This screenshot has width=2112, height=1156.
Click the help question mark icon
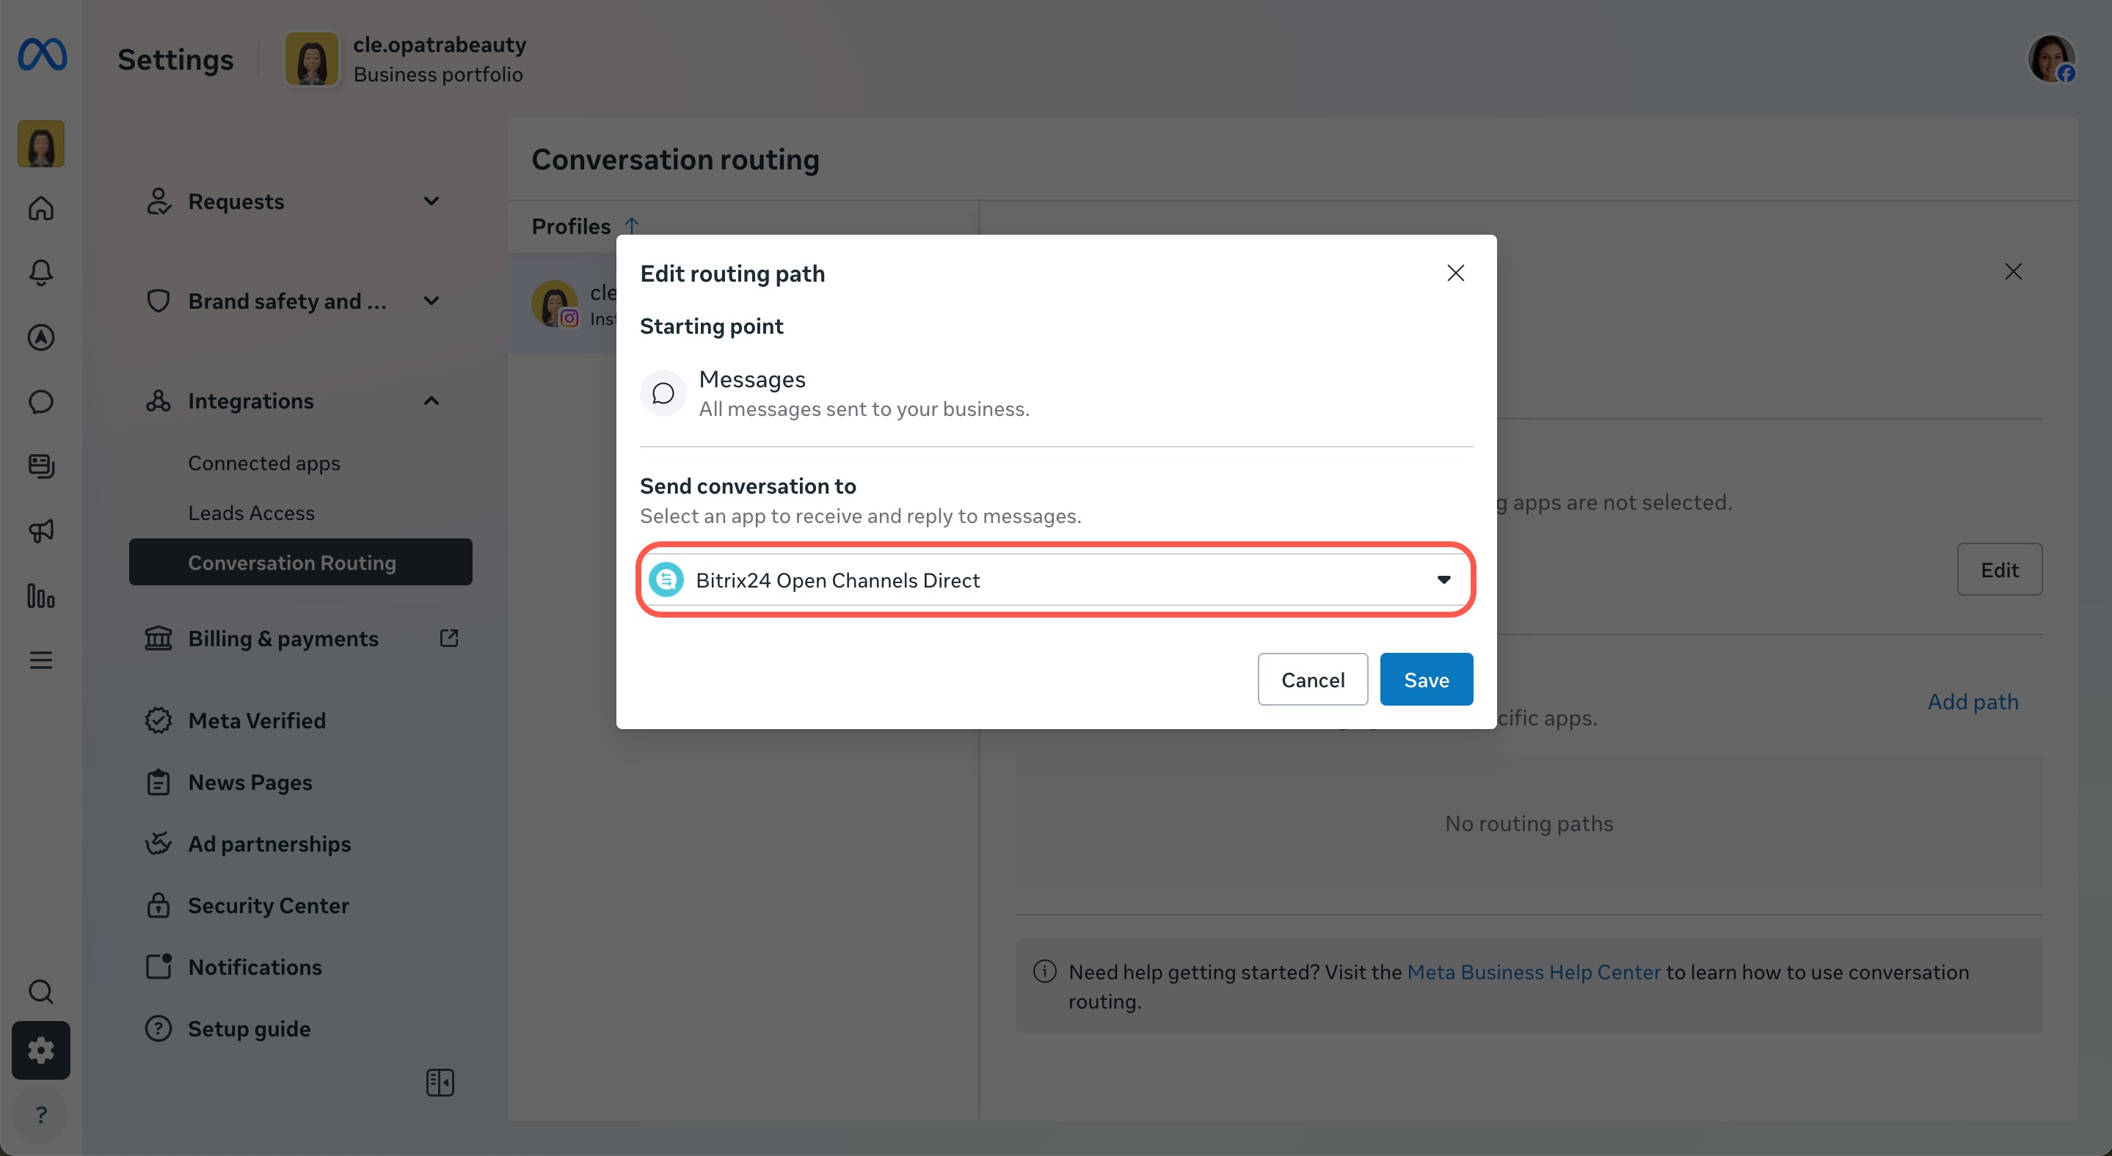point(41,1114)
